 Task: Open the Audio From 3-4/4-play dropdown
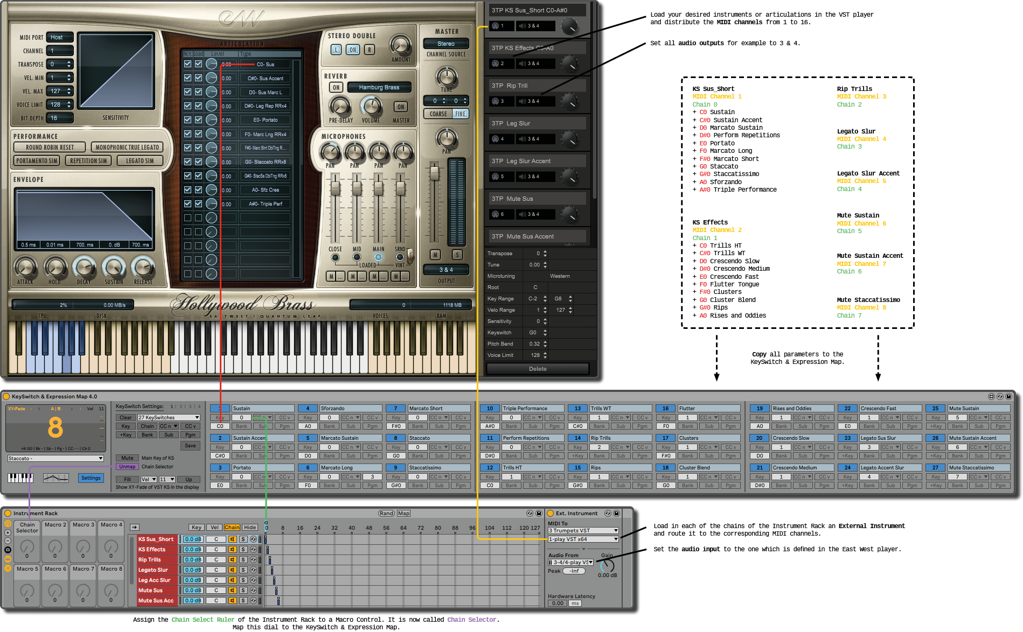[571, 562]
